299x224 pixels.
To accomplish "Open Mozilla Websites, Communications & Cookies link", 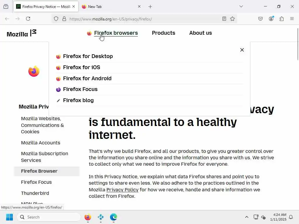I will (42, 125).
